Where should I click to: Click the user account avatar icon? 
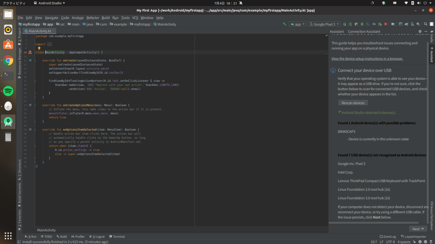coord(431,24)
